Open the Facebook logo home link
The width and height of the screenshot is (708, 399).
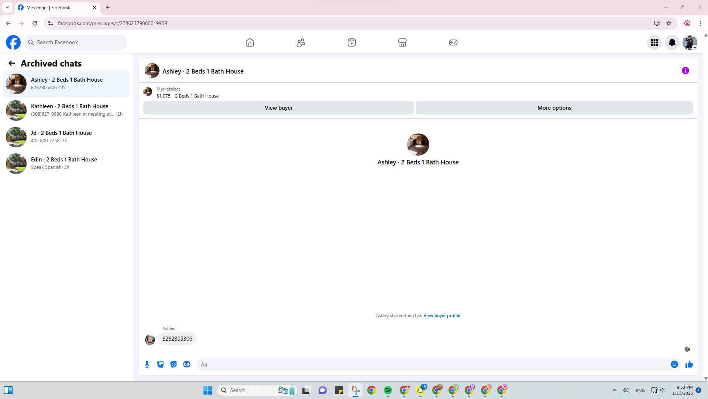tap(13, 42)
